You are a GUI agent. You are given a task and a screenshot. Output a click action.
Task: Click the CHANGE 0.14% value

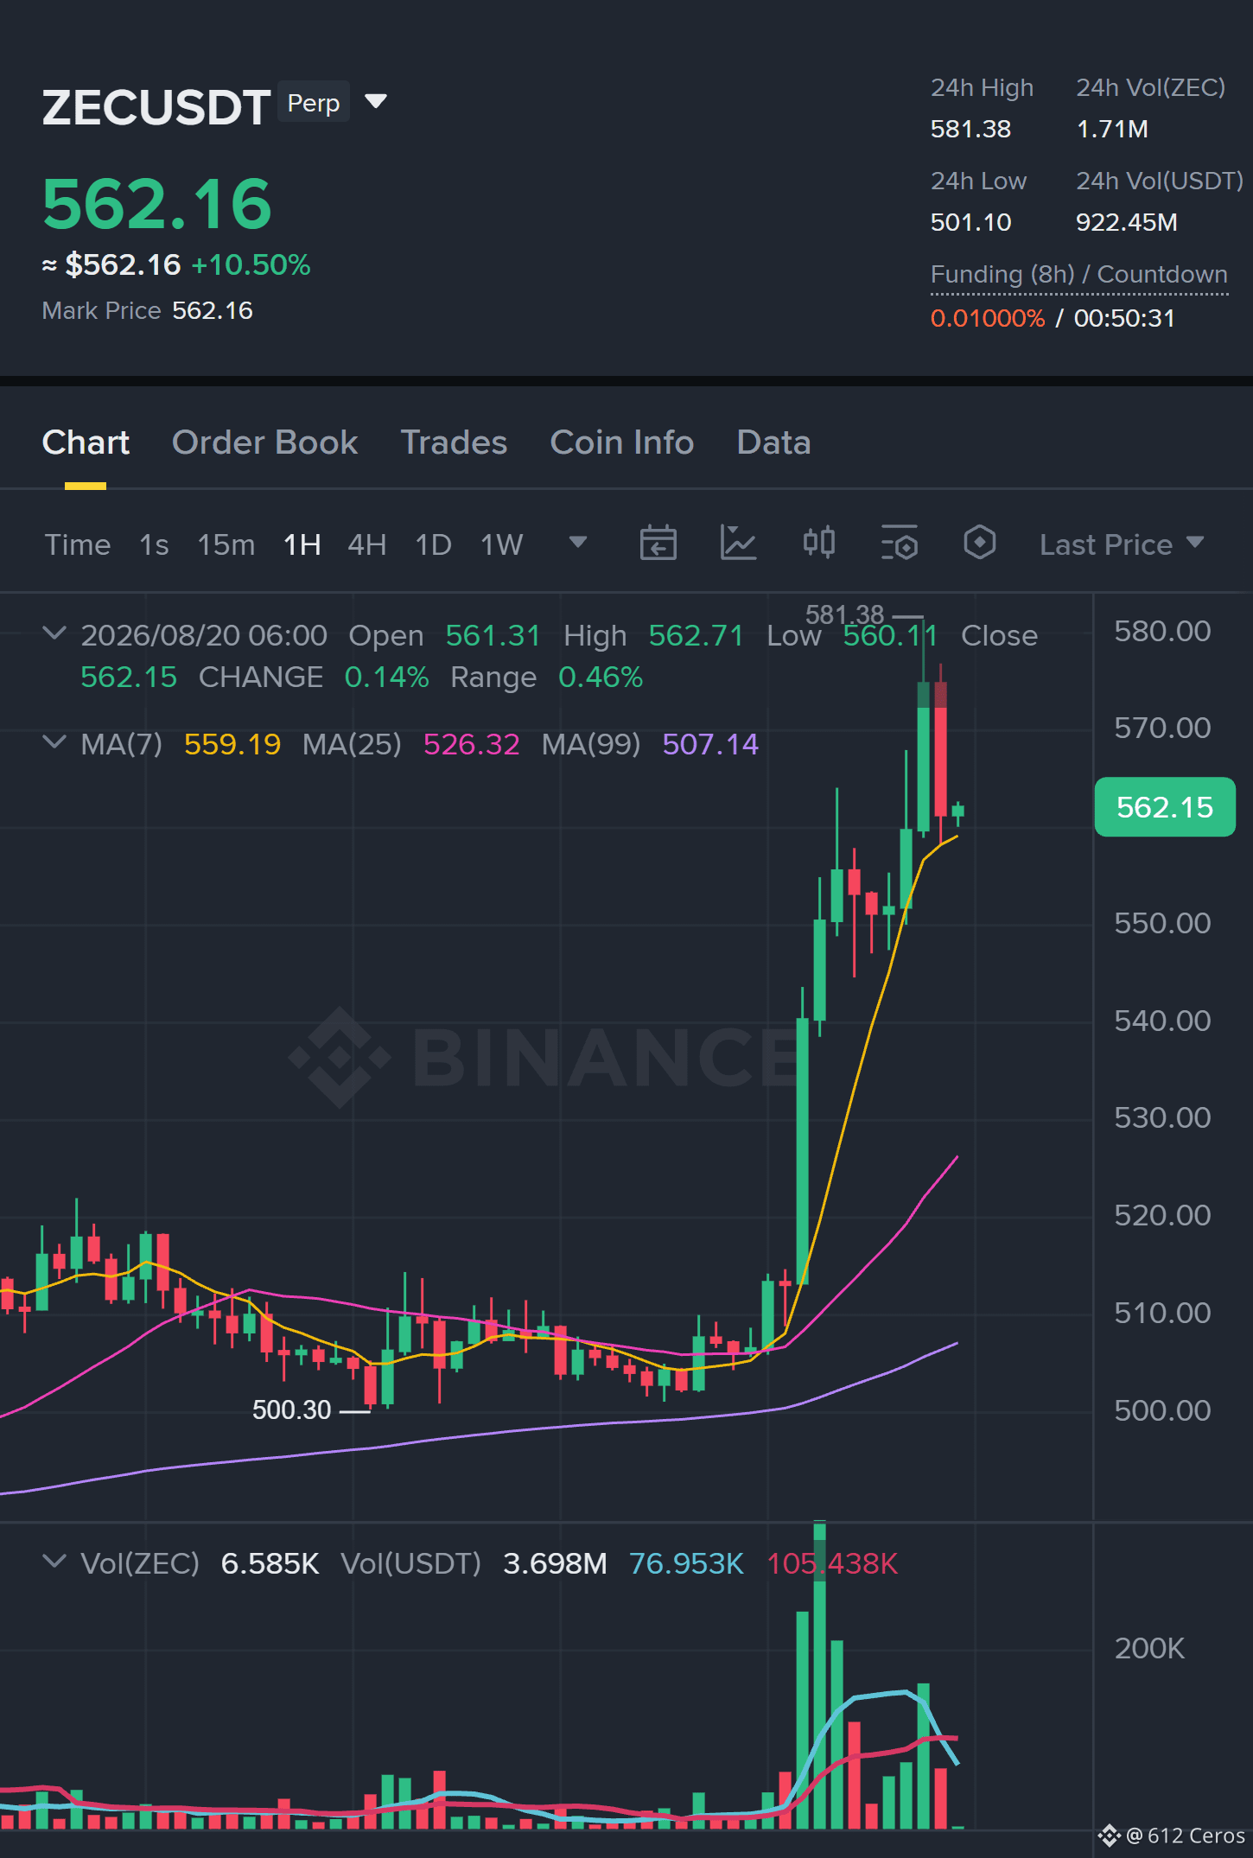[386, 677]
